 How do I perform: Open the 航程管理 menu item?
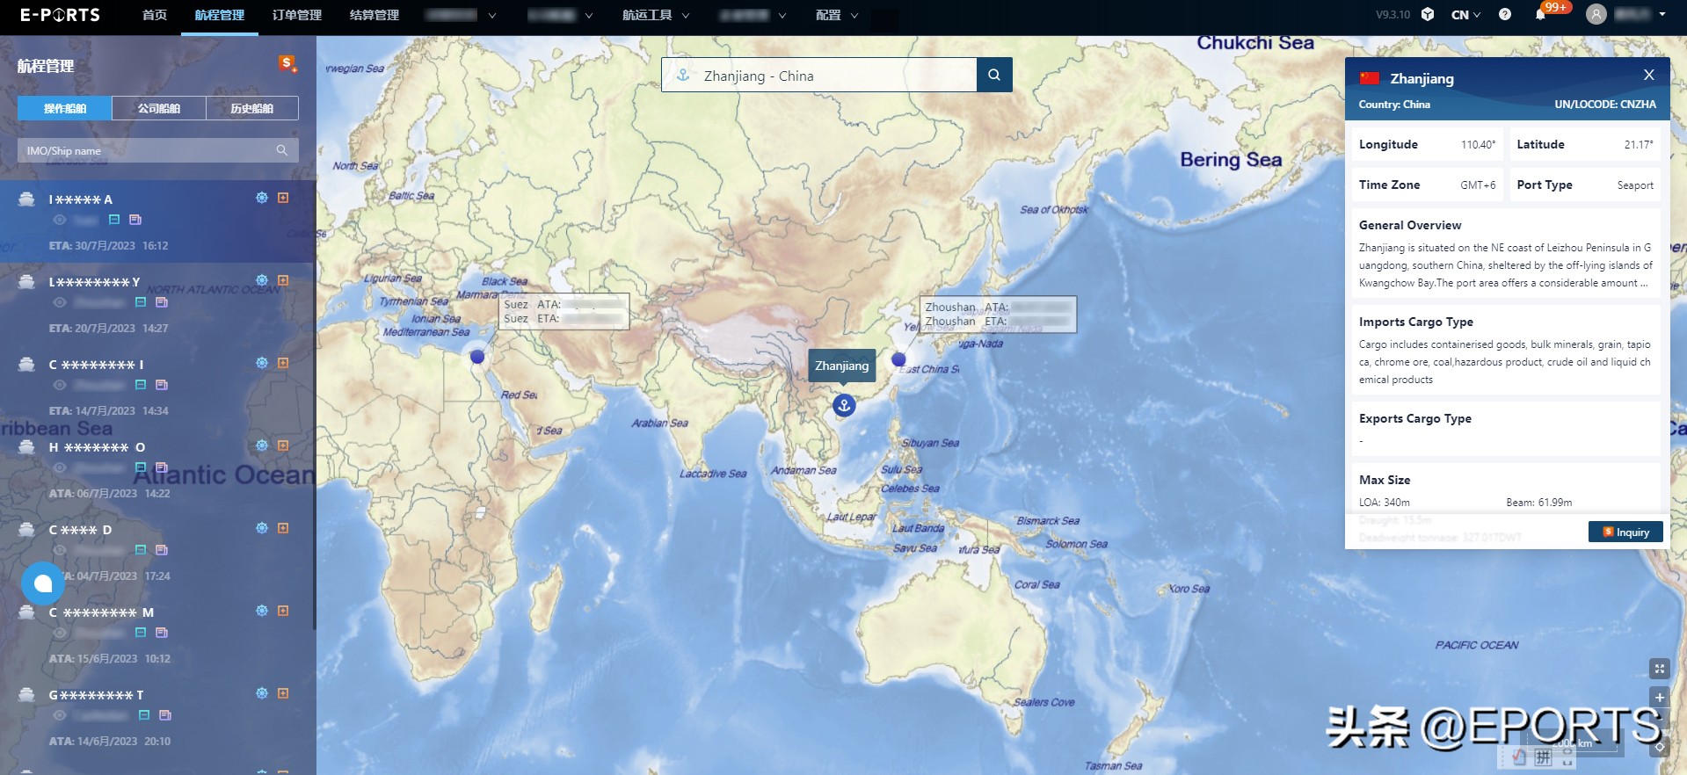[x=220, y=15]
